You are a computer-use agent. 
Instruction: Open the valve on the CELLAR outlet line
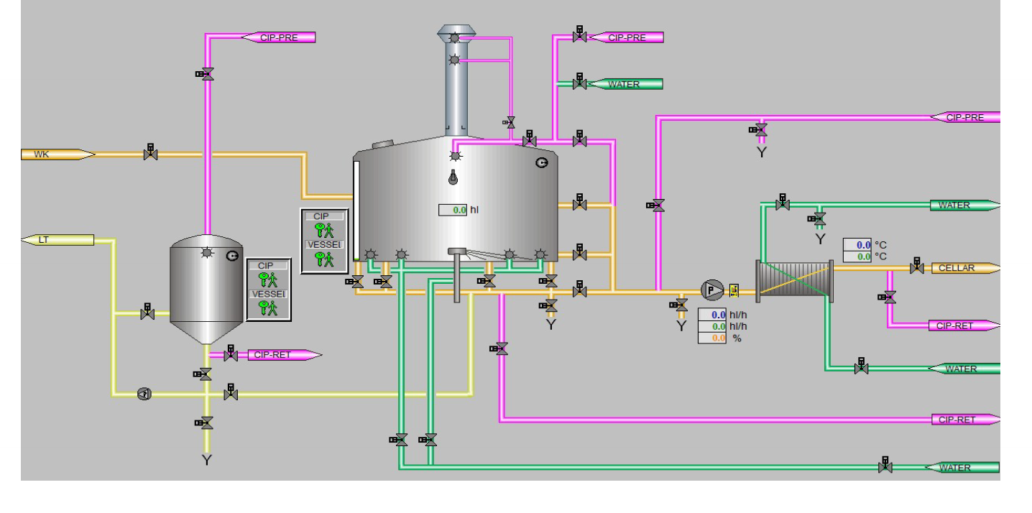click(917, 267)
